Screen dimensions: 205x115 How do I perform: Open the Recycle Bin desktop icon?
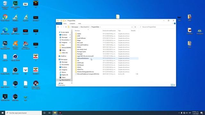[x=5, y=5]
